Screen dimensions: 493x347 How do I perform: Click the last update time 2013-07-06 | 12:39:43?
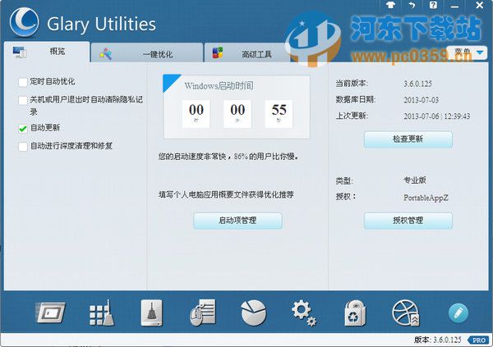437,116
